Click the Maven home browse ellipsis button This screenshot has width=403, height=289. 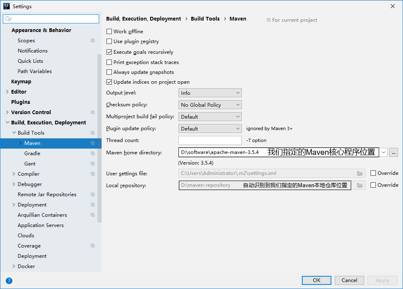394,152
